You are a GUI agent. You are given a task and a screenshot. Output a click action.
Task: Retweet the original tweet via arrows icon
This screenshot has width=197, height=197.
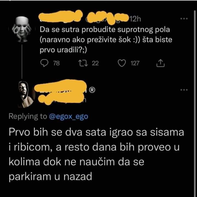[83, 63]
